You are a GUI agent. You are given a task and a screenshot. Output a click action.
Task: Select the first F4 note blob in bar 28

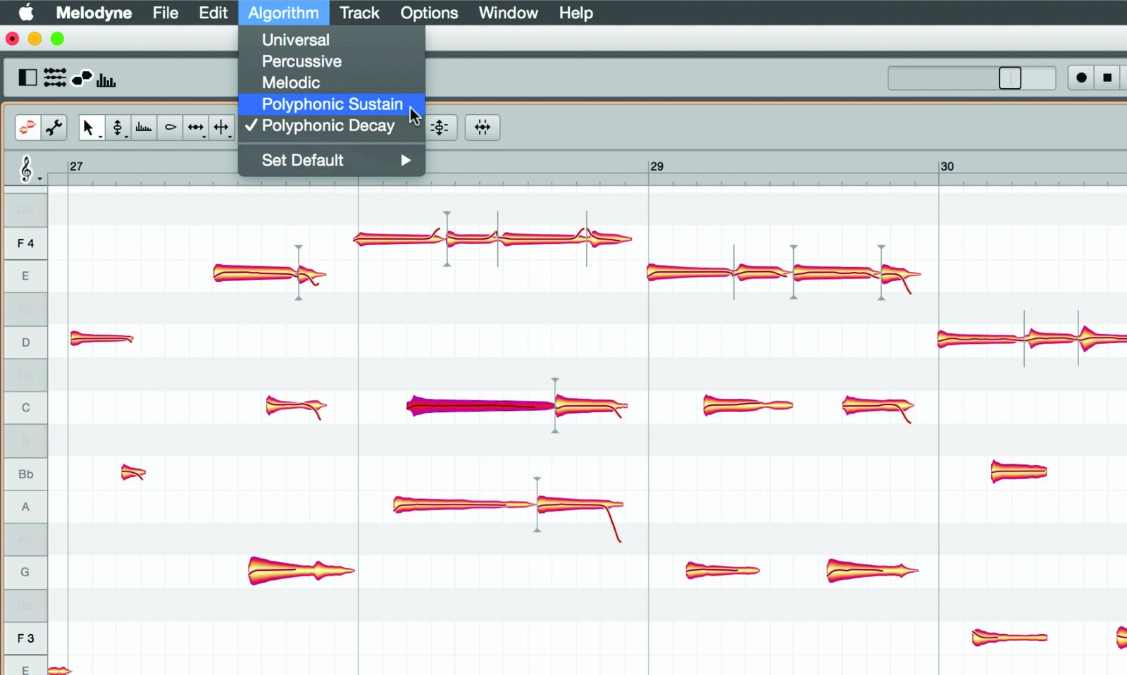tap(399, 239)
